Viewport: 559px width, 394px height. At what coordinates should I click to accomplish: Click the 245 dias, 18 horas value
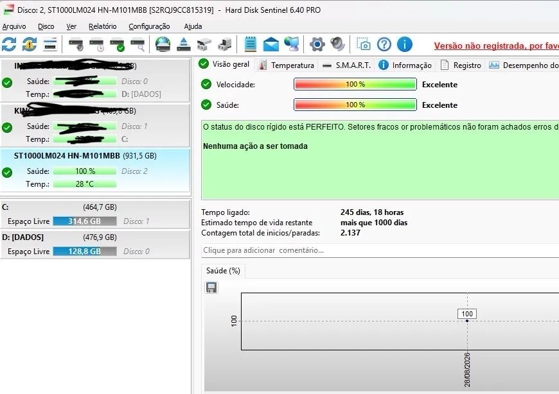[372, 212]
